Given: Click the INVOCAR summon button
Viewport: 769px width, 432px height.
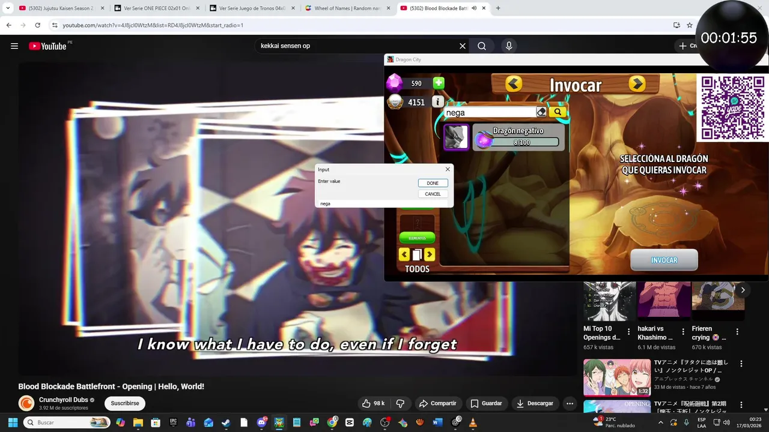Looking at the screenshot, I should coord(664,260).
